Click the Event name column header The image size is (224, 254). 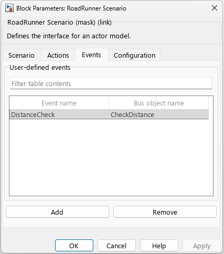59,103
